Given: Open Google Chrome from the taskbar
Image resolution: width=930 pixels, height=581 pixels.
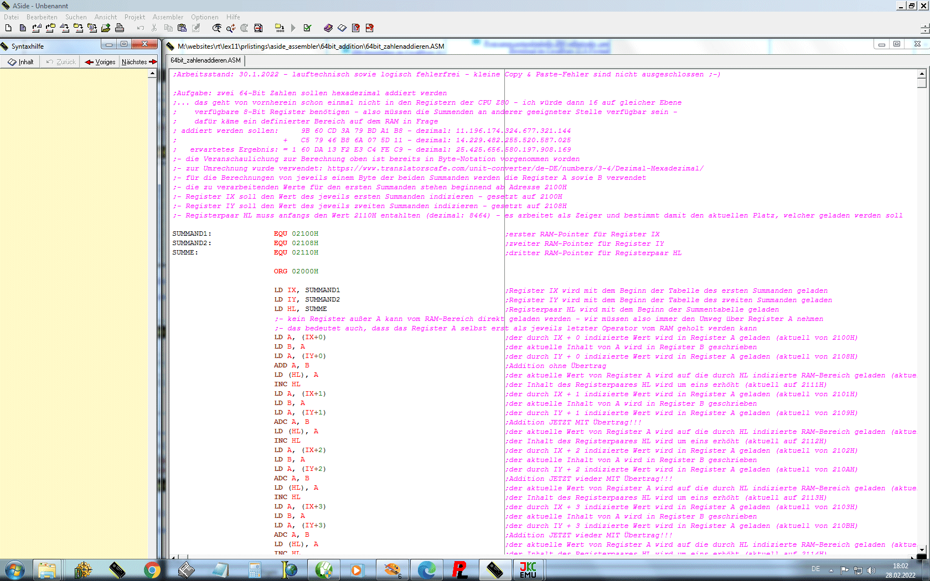Looking at the screenshot, I should [x=152, y=570].
